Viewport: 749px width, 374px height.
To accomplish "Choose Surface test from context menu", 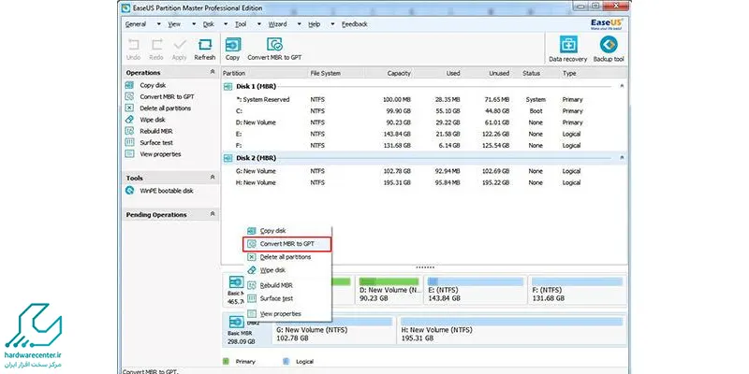I will tap(287, 298).
